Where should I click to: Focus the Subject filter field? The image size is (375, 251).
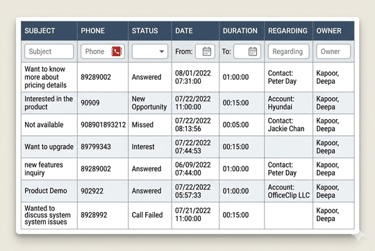click(49, 51)
